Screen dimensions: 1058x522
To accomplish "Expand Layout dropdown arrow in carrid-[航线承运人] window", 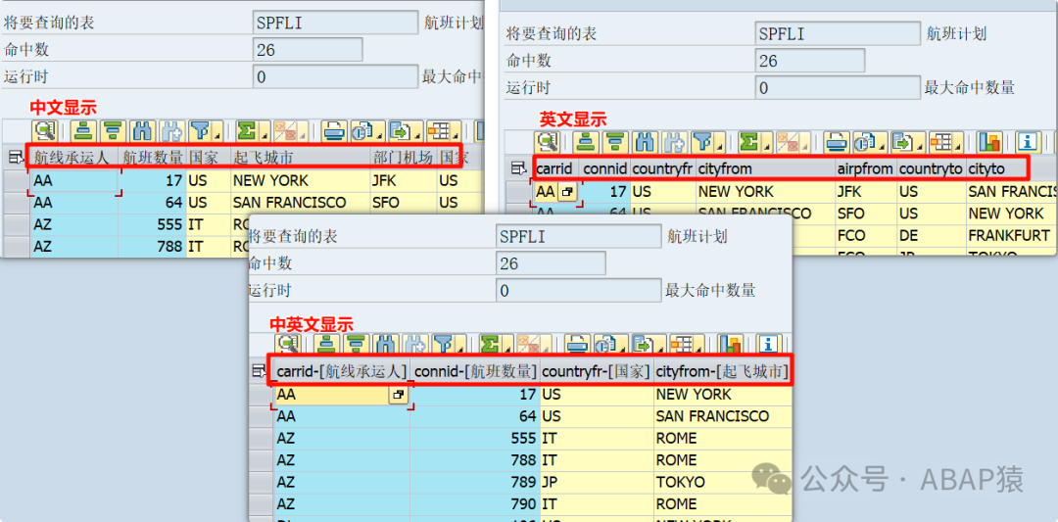I will (698, 349).
